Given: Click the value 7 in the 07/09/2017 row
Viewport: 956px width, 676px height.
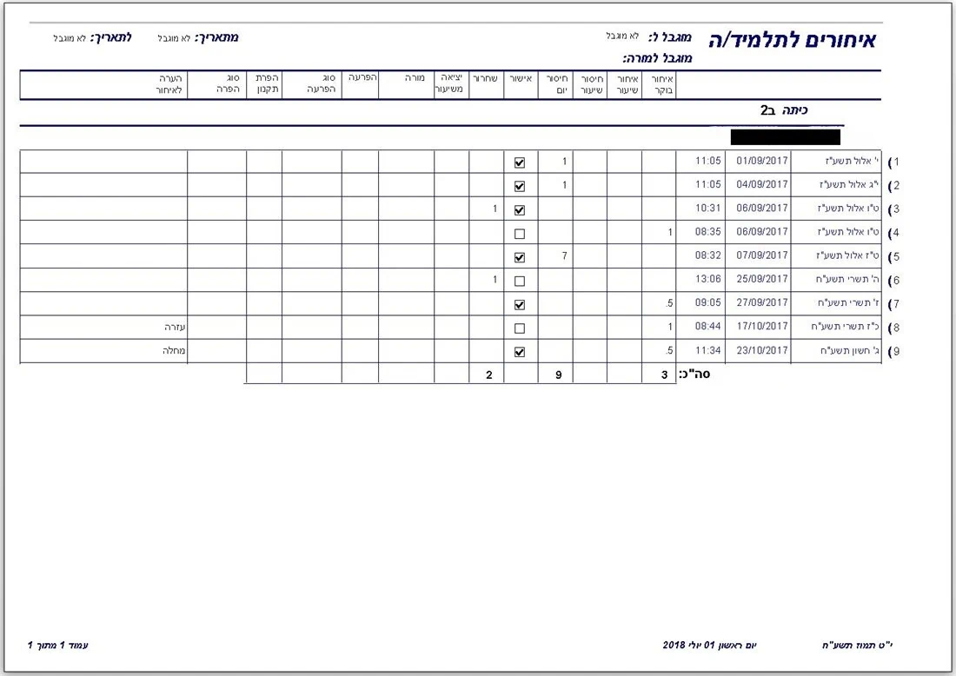Looking at the screenshot, I should (x=565, y=255).
